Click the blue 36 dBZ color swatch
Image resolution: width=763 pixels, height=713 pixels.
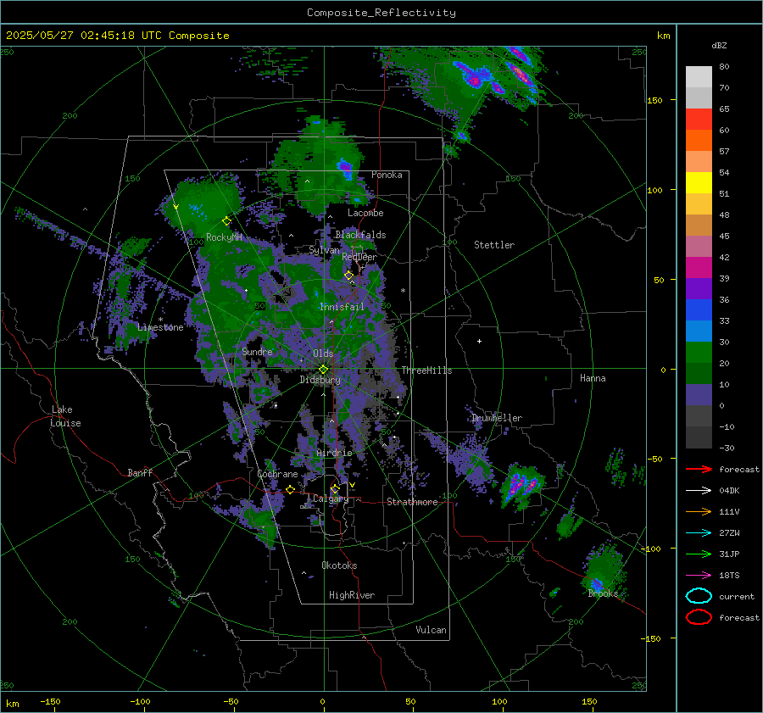[x=699, y=310]
